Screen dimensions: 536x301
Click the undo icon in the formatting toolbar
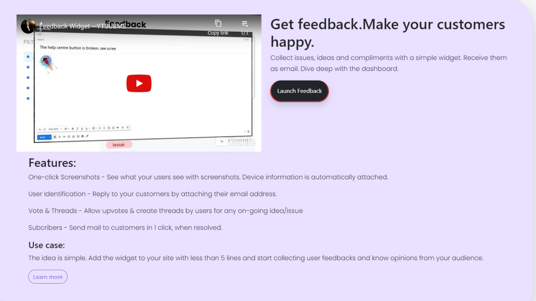point(39,128)
